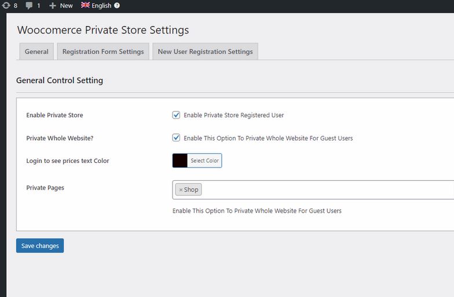Viewport: 454px width, 297px height.
Task: Open the New content menu
Action: (x=61, y=6)
